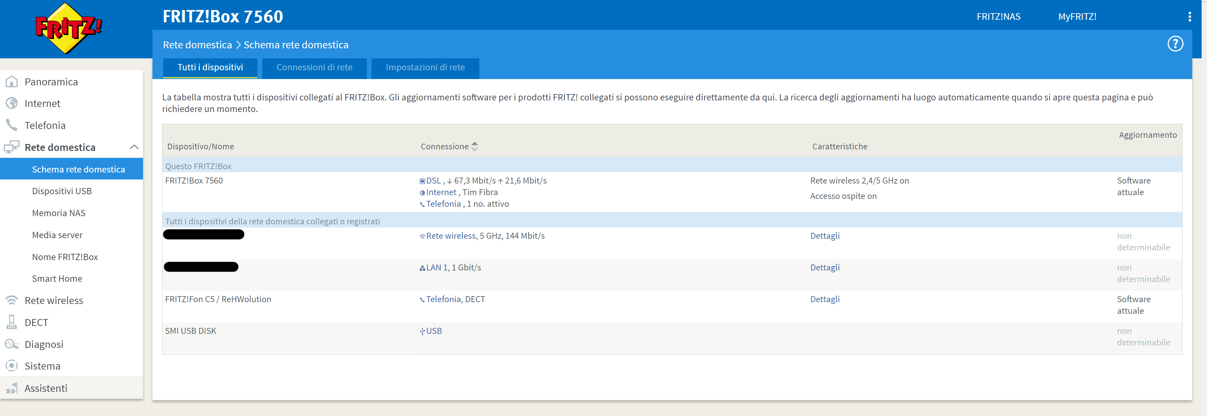Click the Panoramica house icon

(12, 82)
